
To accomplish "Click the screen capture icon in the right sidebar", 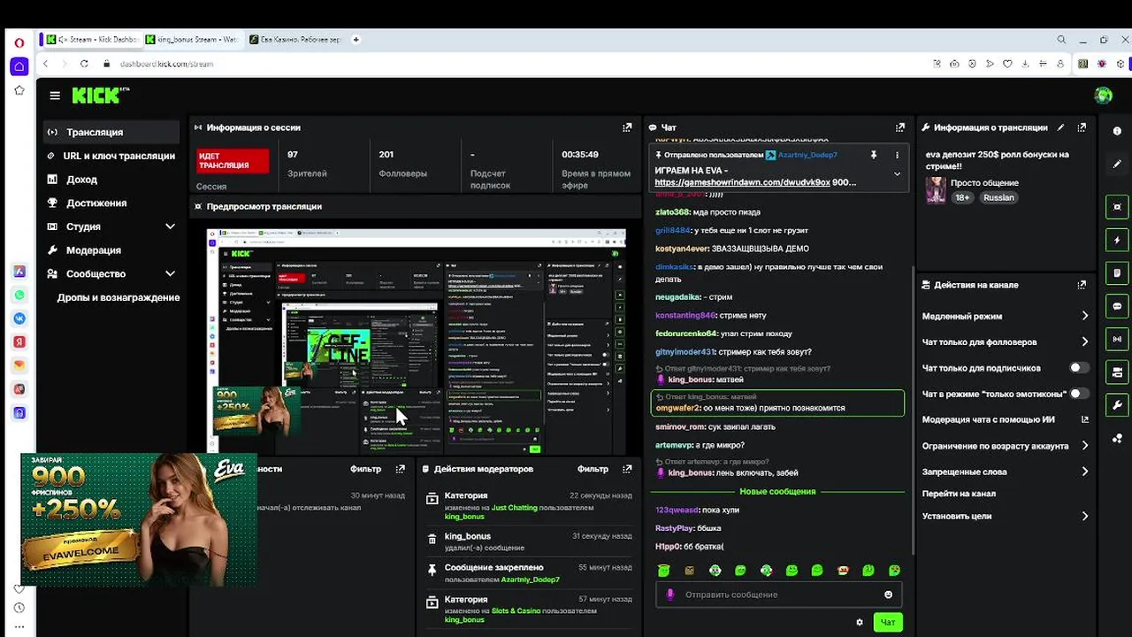I will point(1117,206).
